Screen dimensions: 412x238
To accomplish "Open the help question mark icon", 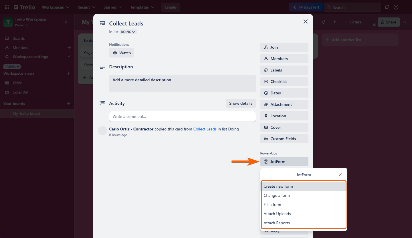I will click(x=396, y=7).
